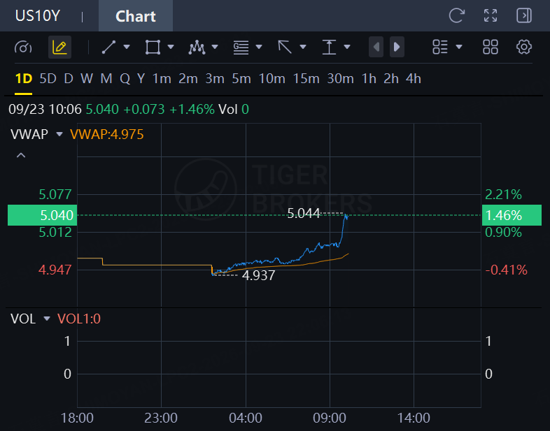The image size is (550, 431).
Task: Open fullscreen chart view icon
Action: tap(491, 16)
